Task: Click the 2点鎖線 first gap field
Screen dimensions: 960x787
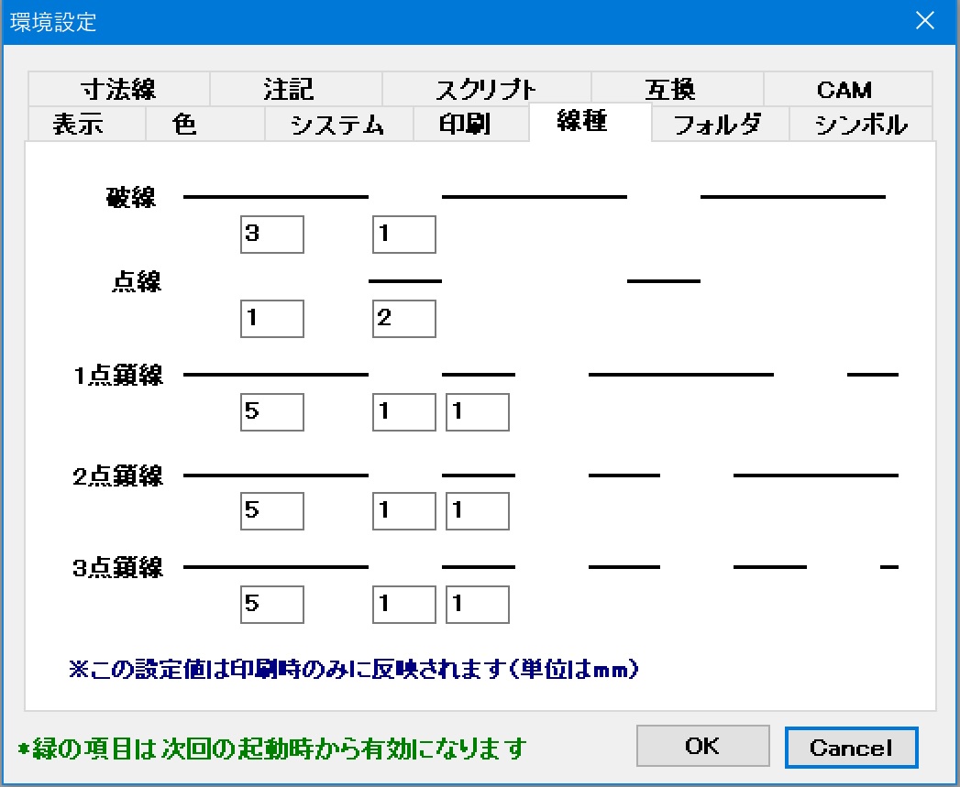Action: click(404, 511)
